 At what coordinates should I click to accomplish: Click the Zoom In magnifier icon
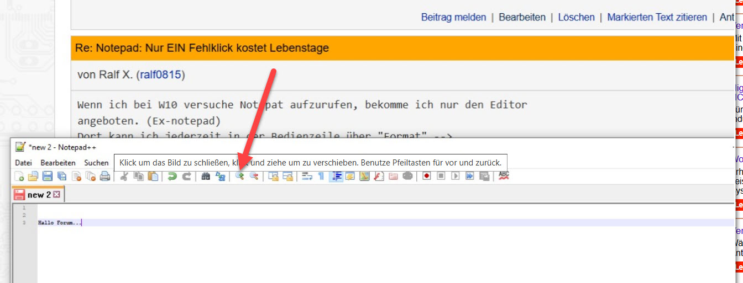point(240,177)
